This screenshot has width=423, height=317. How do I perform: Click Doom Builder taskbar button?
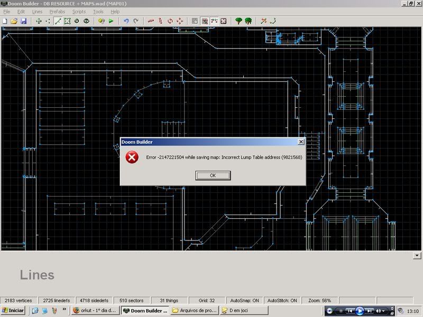coord(145,311)
